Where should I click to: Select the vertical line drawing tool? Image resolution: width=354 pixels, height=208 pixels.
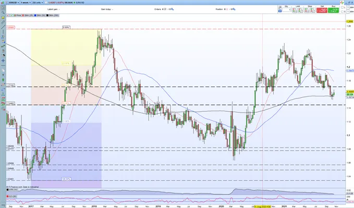pyautogui.click(x=3, y=32)
